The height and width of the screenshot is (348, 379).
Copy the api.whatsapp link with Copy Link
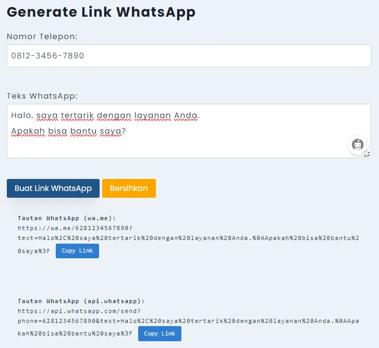click(x=160, y=334)
